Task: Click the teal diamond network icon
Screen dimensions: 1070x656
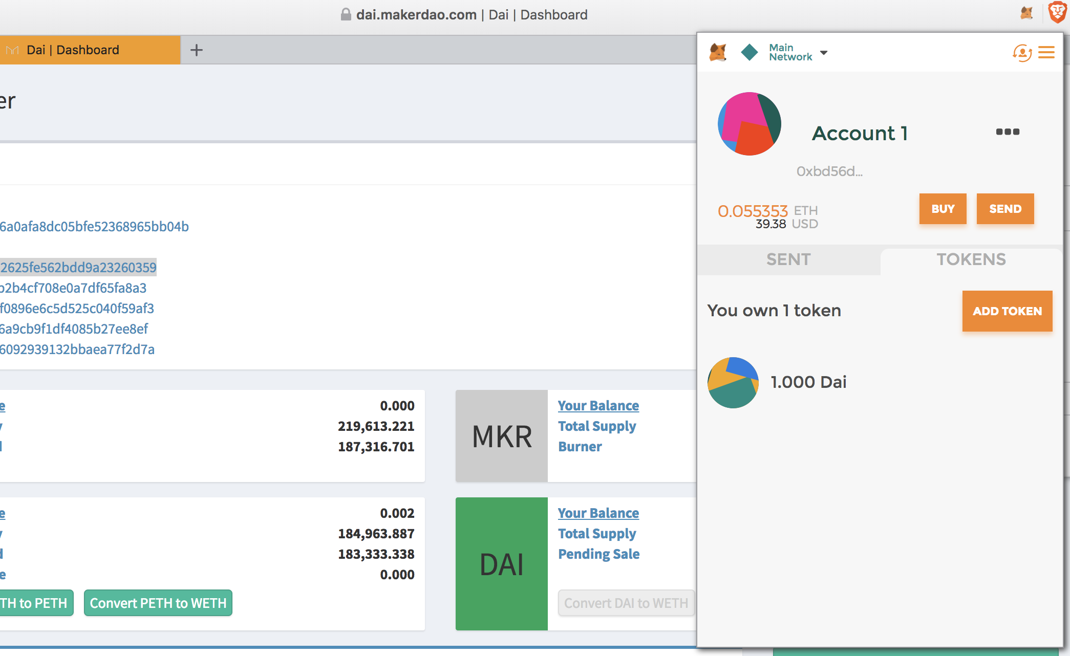Action: click(x=750, y=52)
